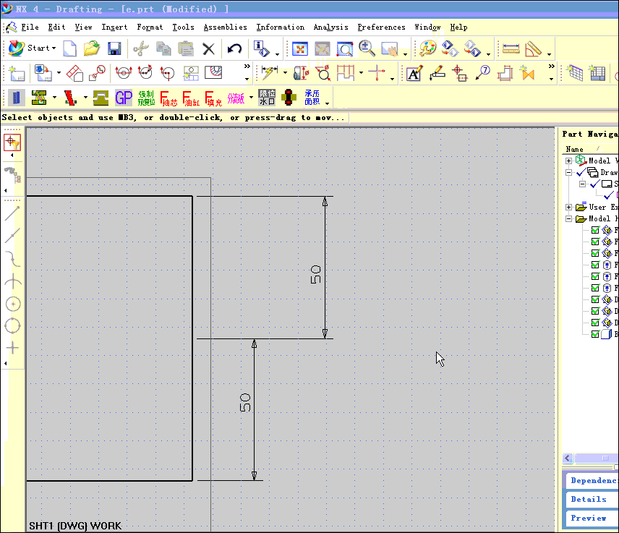The width and height of the screenshot is (619, 533).
Task: Open dropdown arrow beside Pan icon
Action: [x=406, y=54]
